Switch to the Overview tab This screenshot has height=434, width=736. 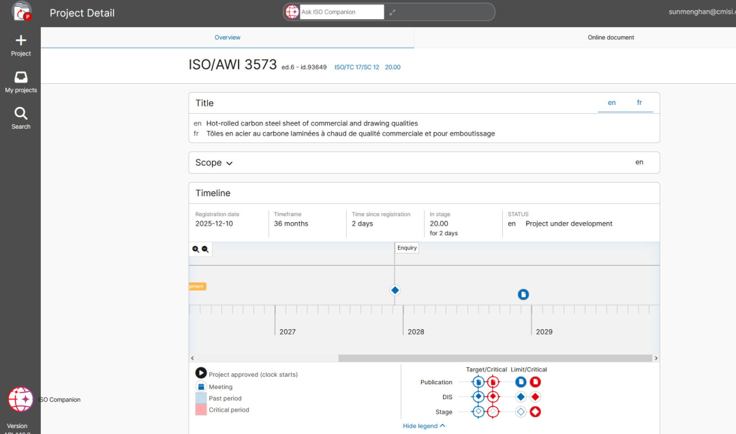227,37
